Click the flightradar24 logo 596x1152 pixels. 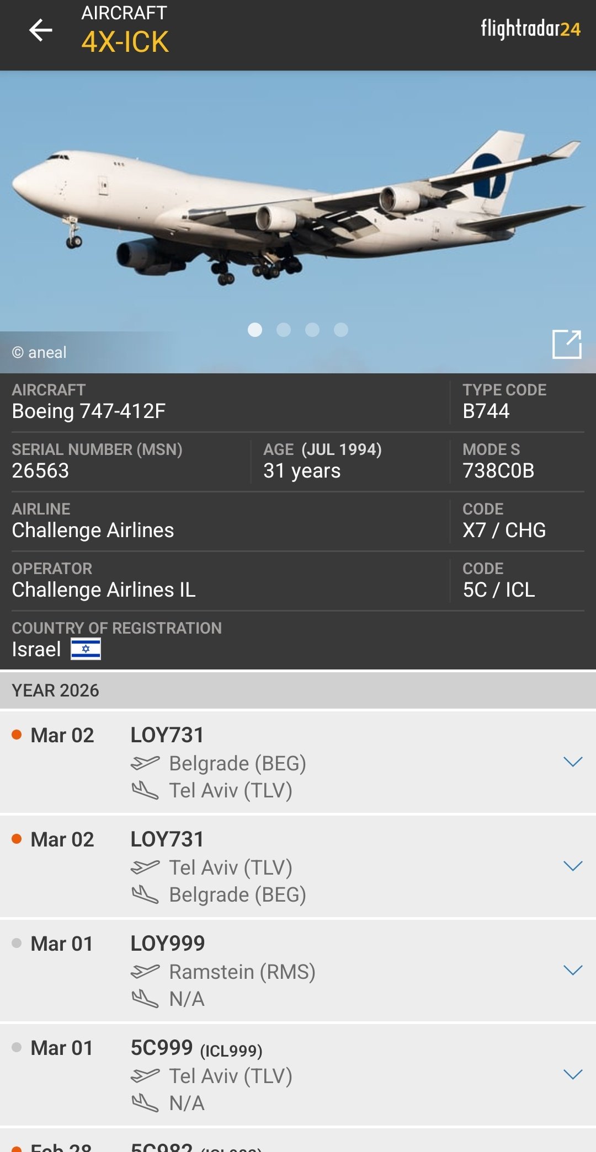[530, 29]
